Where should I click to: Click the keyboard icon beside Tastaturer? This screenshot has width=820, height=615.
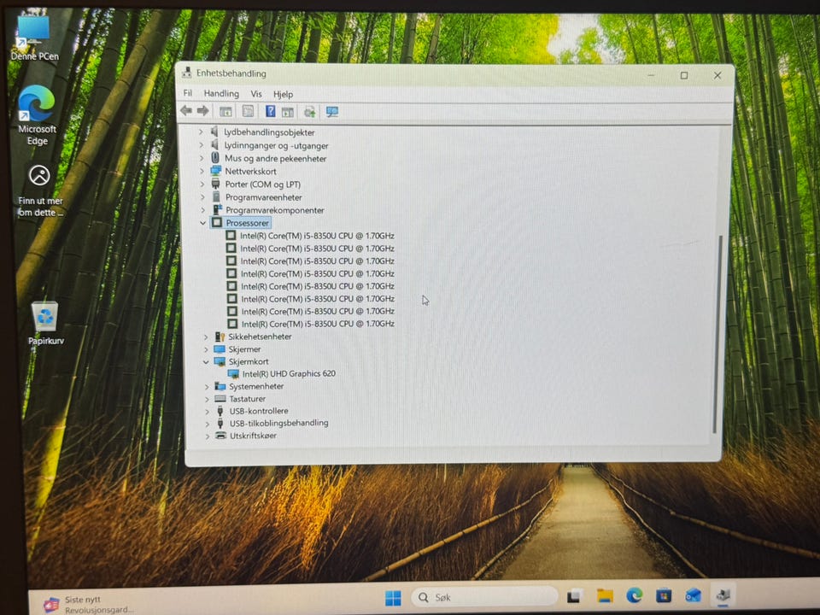pos(220,399)
